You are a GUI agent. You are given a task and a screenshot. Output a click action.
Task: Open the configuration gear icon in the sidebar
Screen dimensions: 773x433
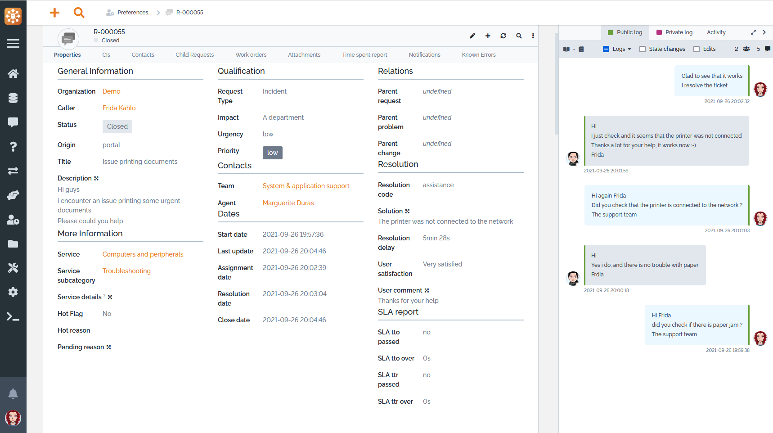(x=13, y=292)
